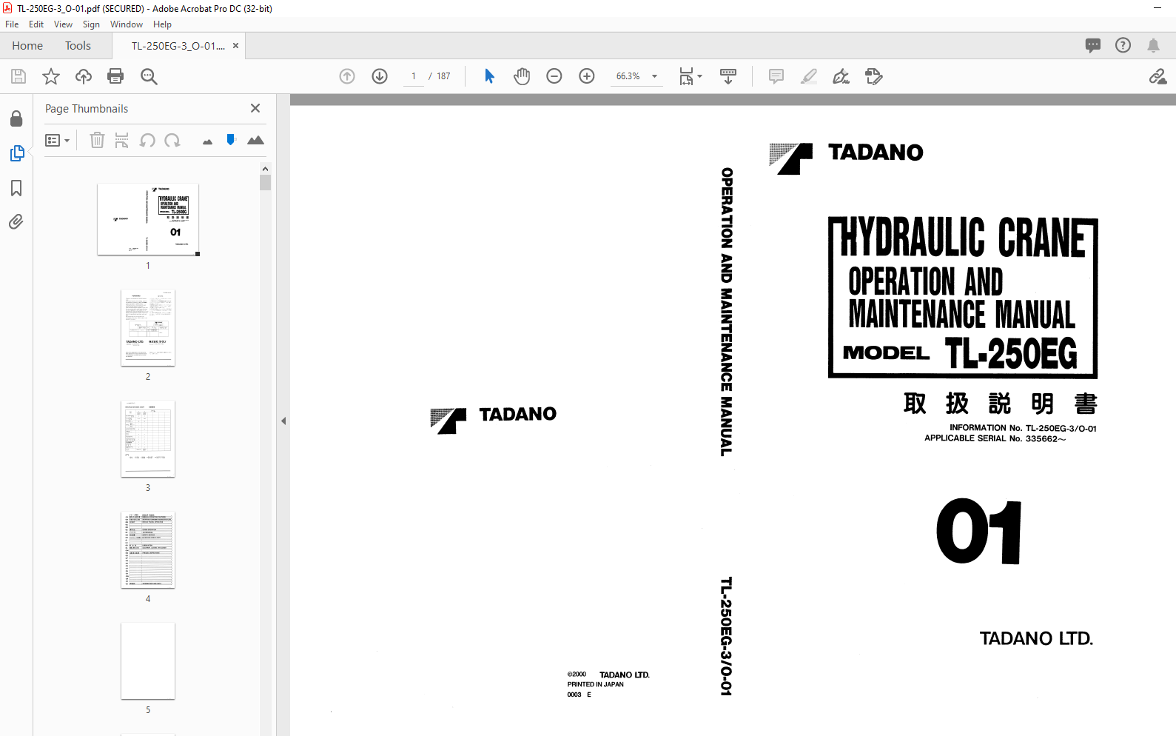Screen dimensions: 1176x736
Task: Zoom in with the plus button
Action: [x=587, y=76]
